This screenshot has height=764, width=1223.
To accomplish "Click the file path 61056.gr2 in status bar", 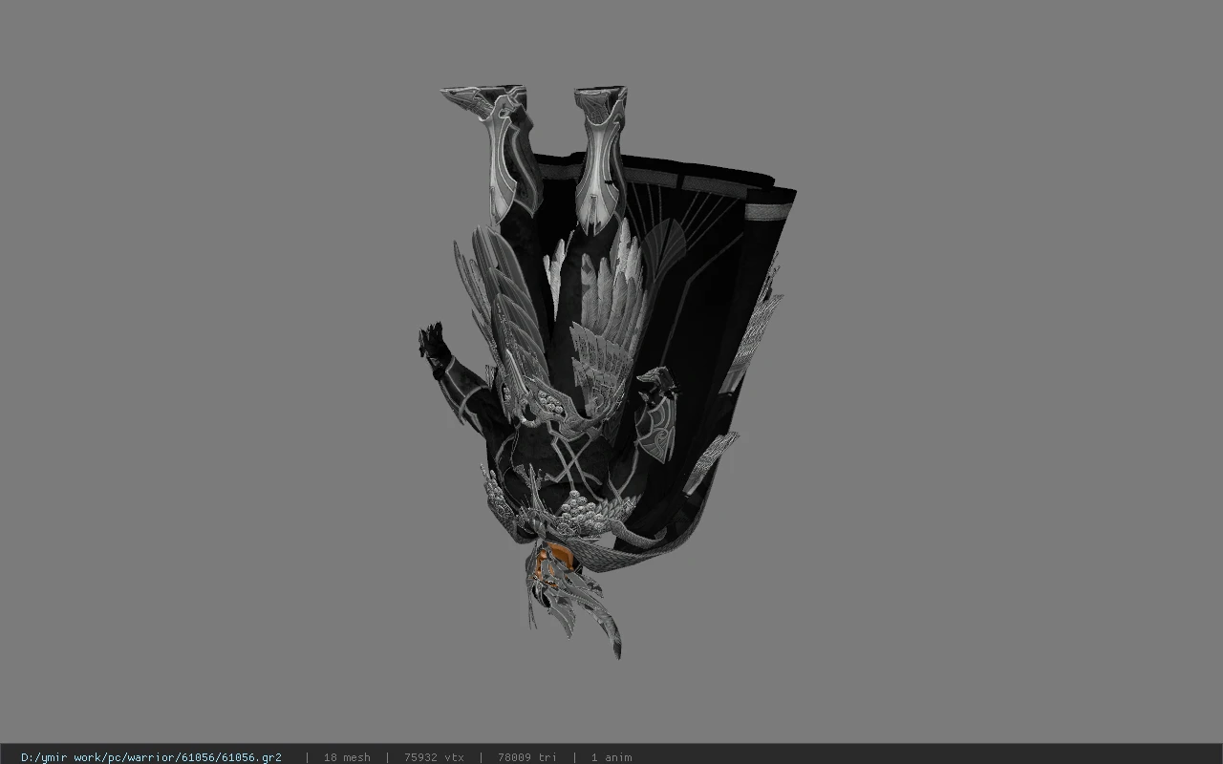I will 151,757.
